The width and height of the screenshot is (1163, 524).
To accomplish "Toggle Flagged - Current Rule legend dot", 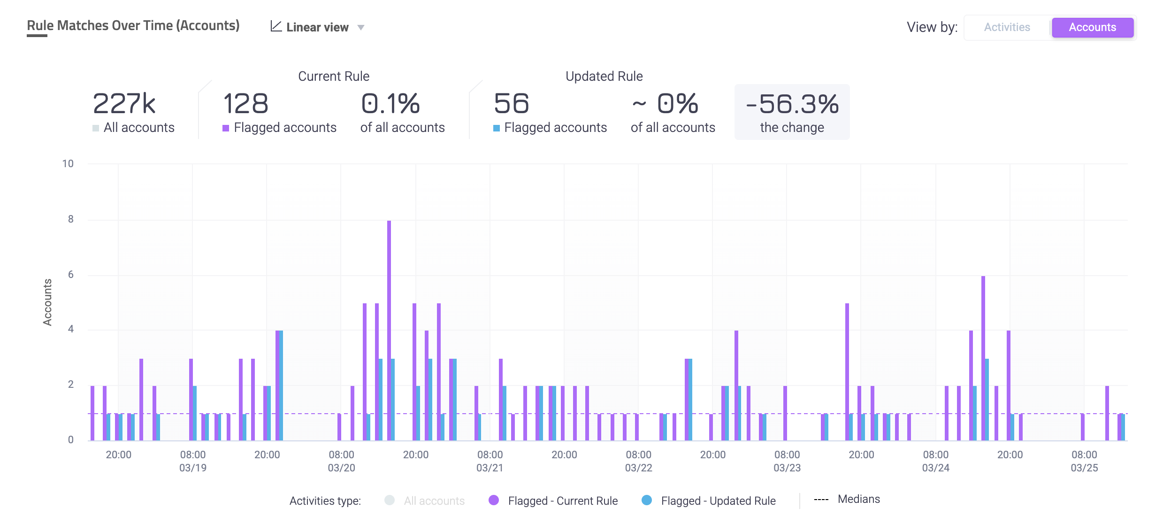I will (494, 501).
